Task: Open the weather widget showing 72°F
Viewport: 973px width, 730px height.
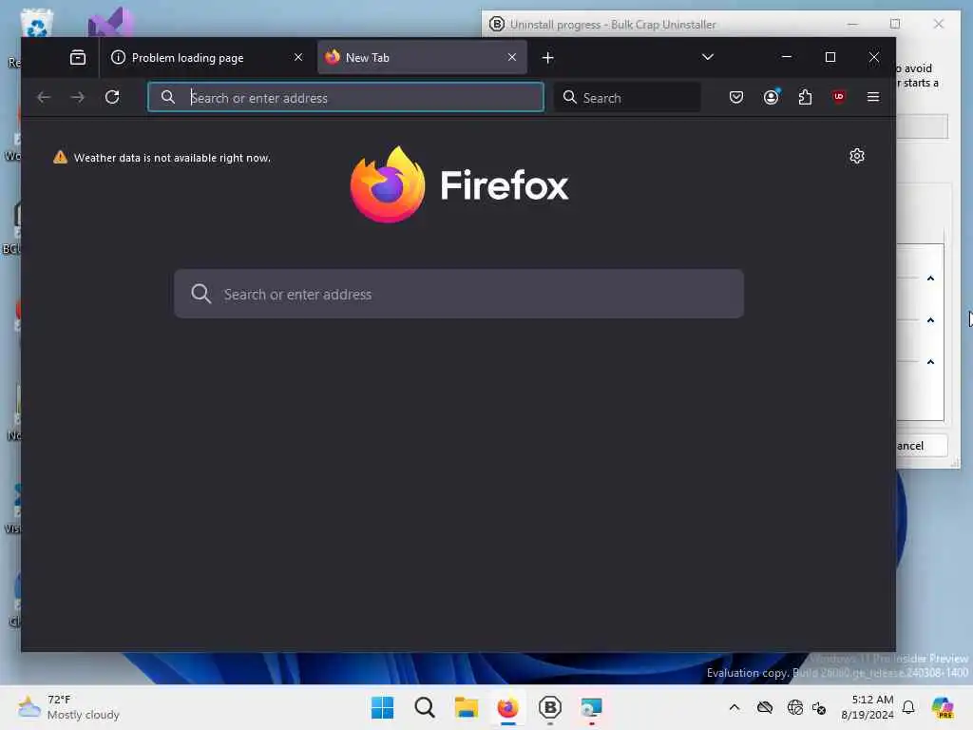Action: click(x=68, y=707)
